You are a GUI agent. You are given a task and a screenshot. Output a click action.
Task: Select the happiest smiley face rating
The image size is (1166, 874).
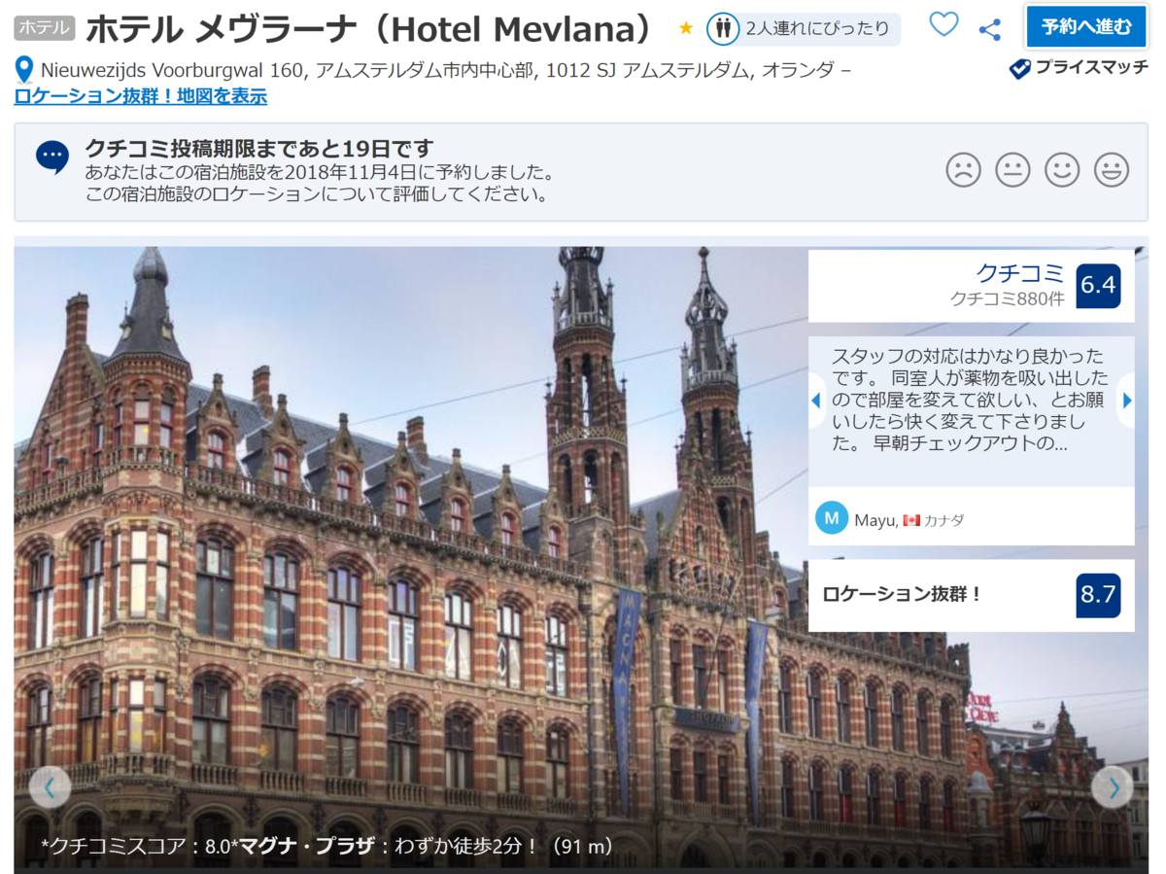pos(1112,169)
